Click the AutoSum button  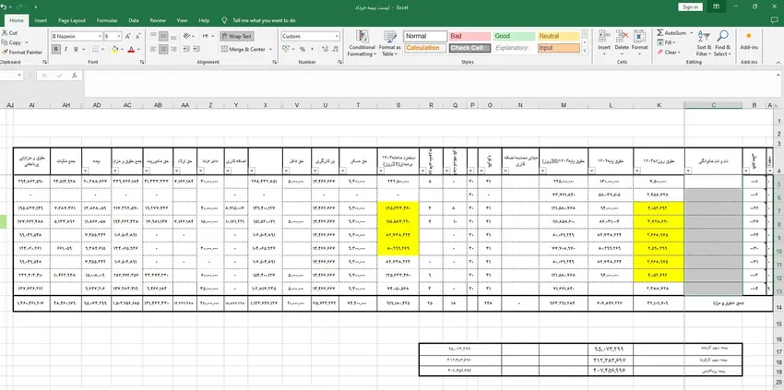[x=673, y=32]
